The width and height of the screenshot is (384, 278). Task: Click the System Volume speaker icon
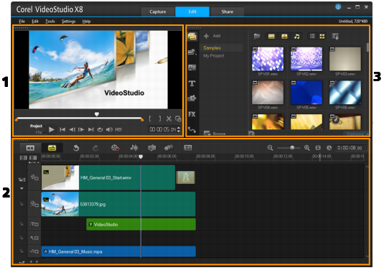click(109, 129)
